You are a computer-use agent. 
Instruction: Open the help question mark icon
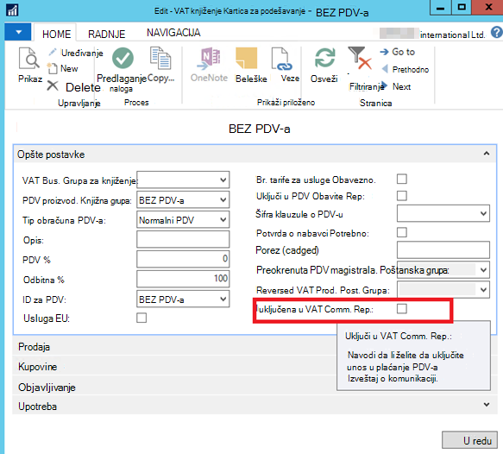click(x=497, y=33)
